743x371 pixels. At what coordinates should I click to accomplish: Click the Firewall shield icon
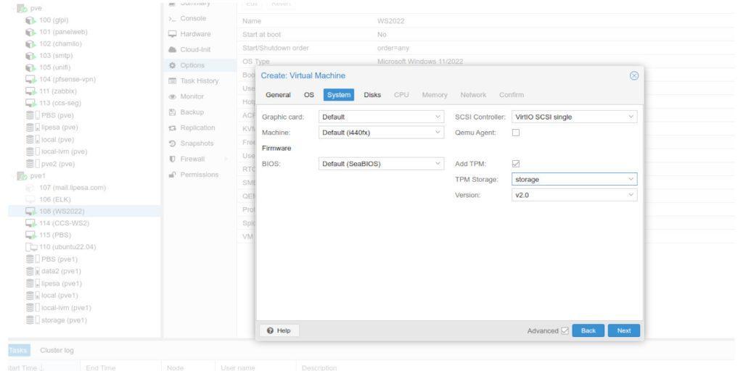click(x=173, y=159)
